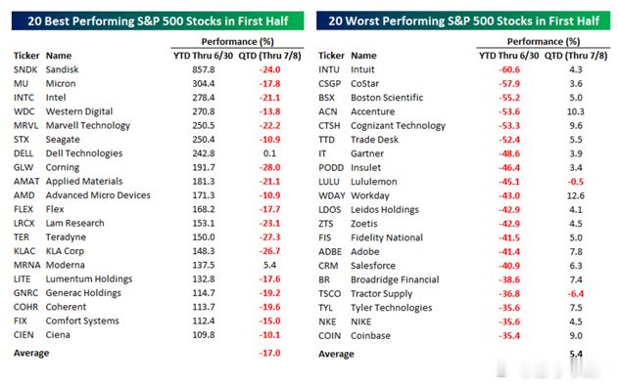
Task: Click the INTU ticker in worst performers
Action: click(329, 69)
